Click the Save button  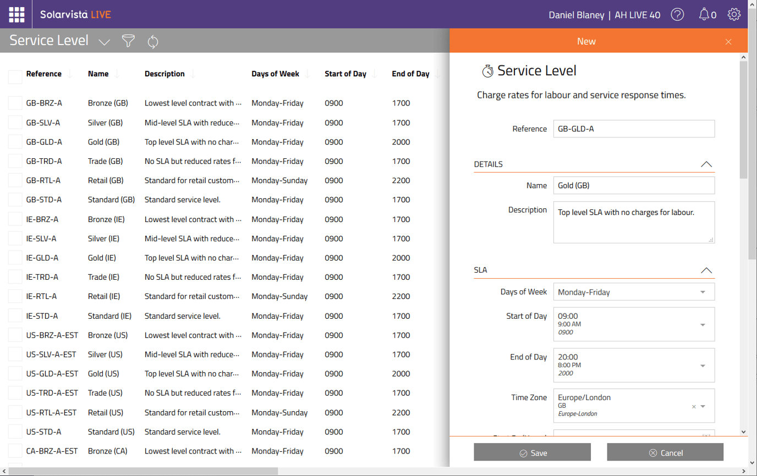click(532, 452)
